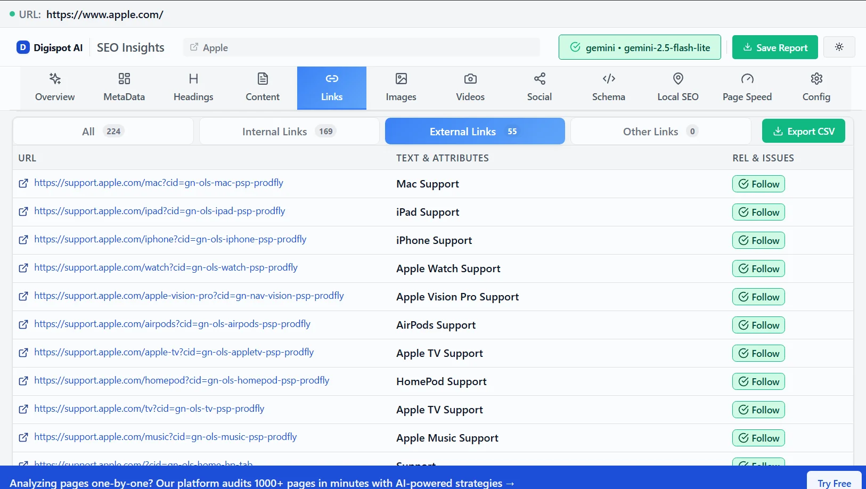Screen dimensions: 866x489
Task: Select the Social section icon
Action: pos(539,79)
